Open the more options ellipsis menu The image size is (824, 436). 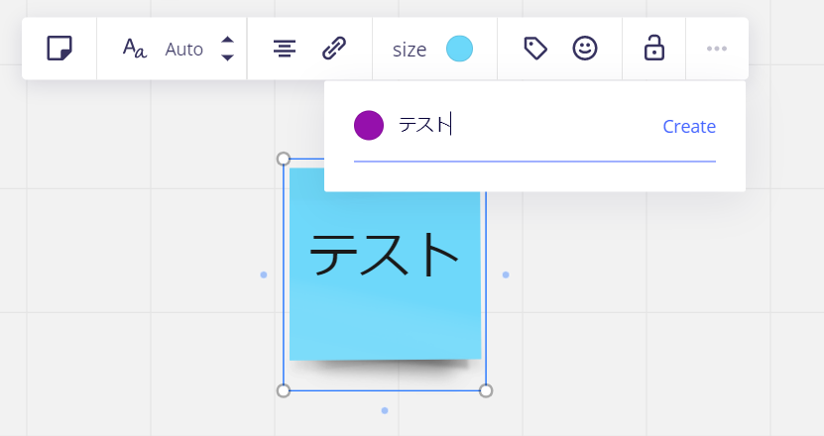click(717, 49)
